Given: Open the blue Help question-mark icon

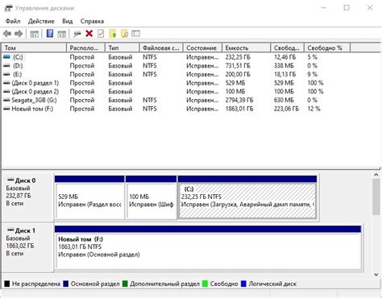Looking at the screenshot, I should 50,34.
